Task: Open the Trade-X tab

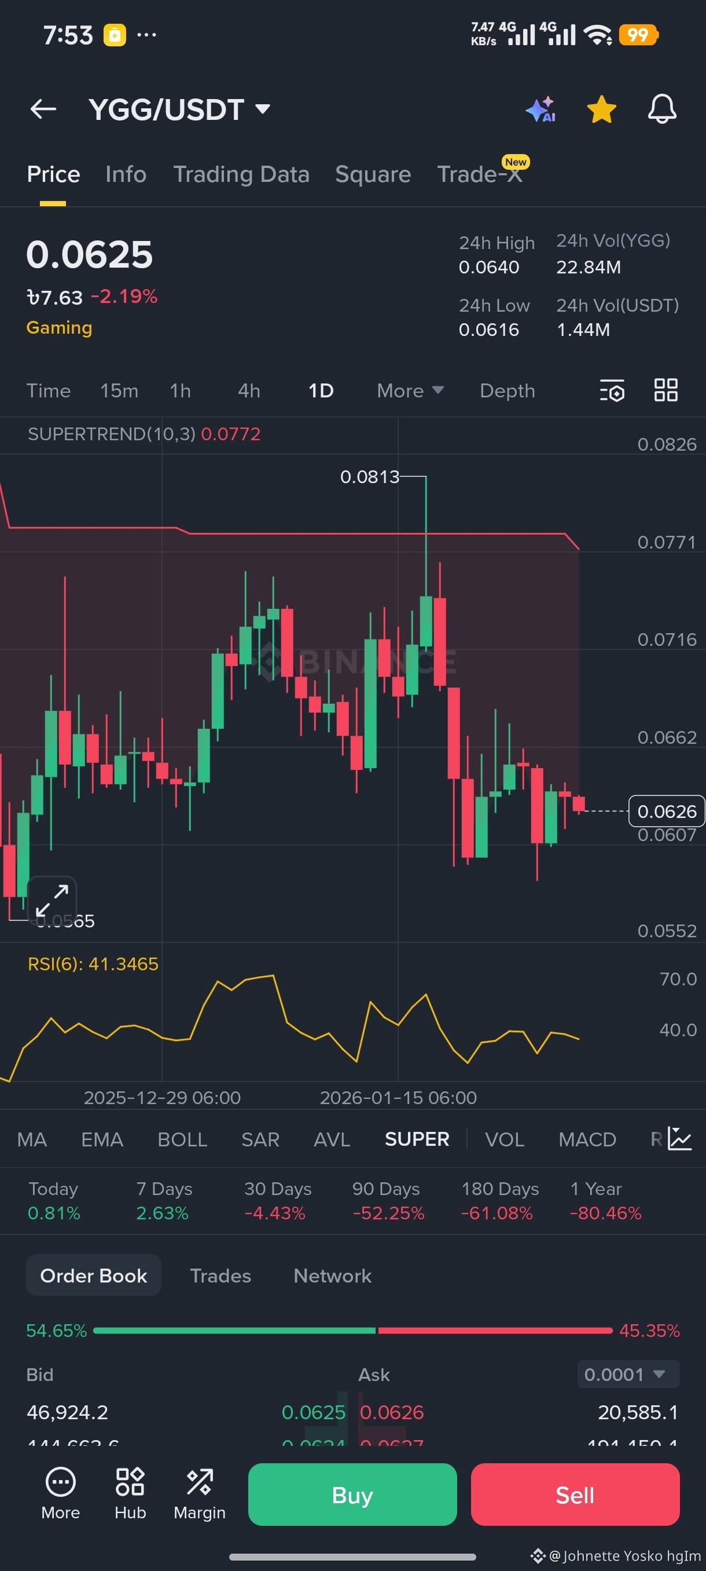Action: coord(480,174)
